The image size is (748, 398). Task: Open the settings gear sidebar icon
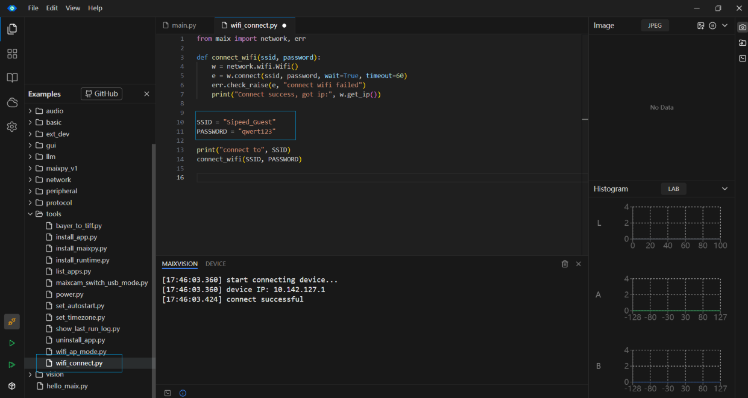pos(12,126)
